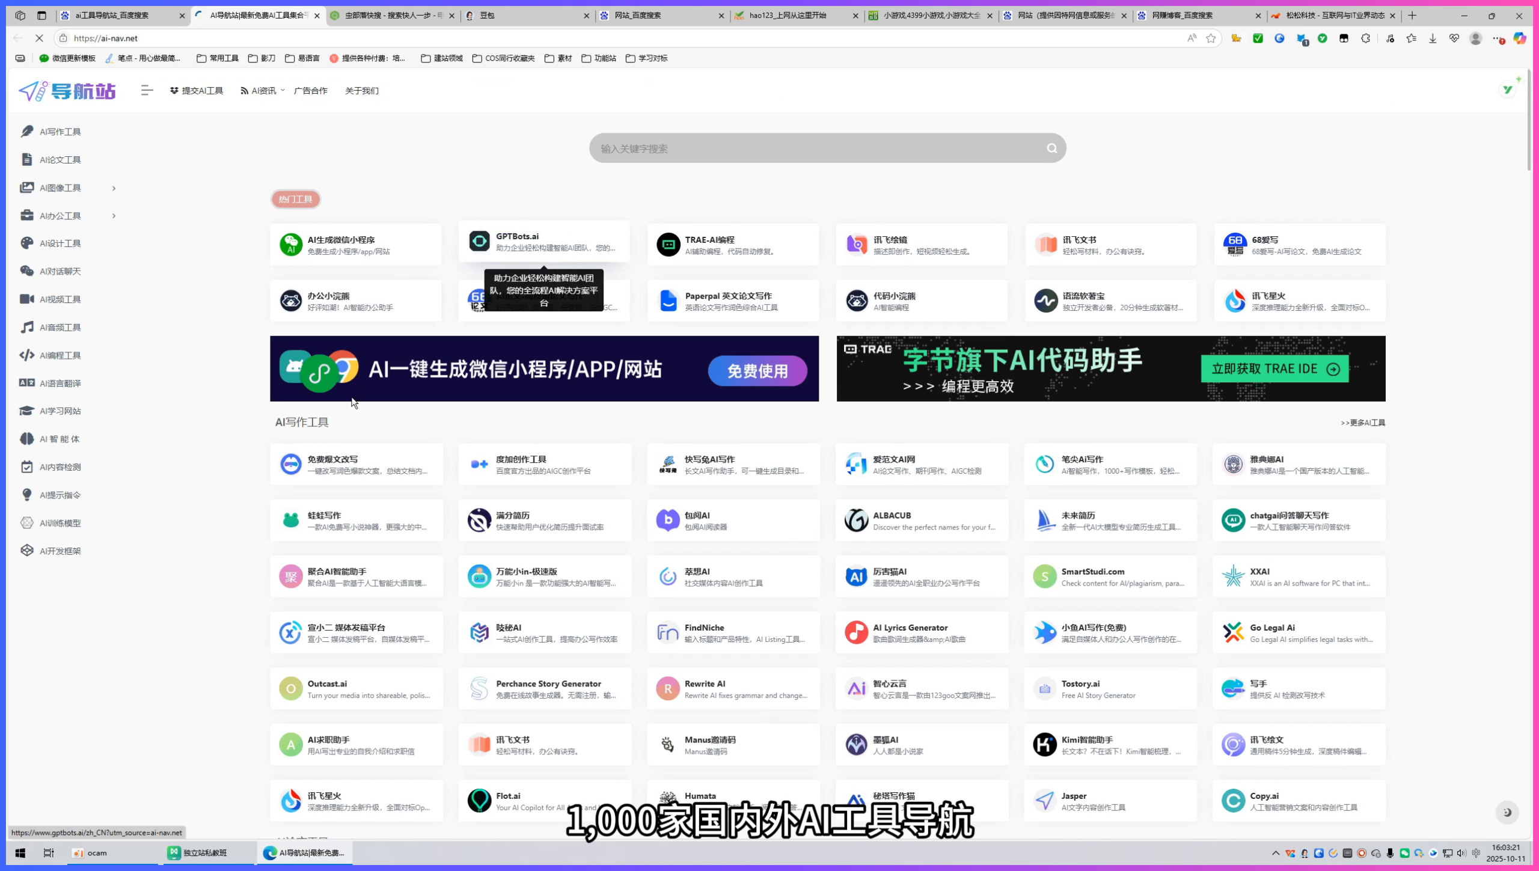The width and height of the screenshot is (1539, 871).
Task: Switch to 松松科技 browser tab
Action: click(x=1334, y=16)
